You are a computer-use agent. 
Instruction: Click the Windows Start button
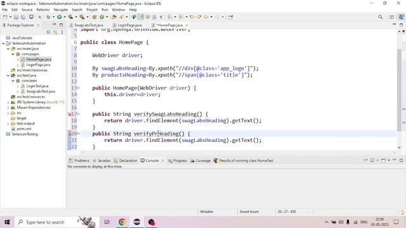[7, 222]
